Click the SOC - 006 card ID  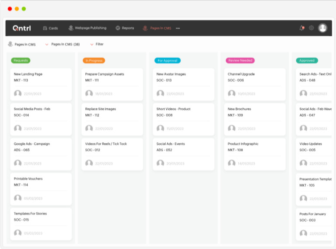[x=236, y=80]
